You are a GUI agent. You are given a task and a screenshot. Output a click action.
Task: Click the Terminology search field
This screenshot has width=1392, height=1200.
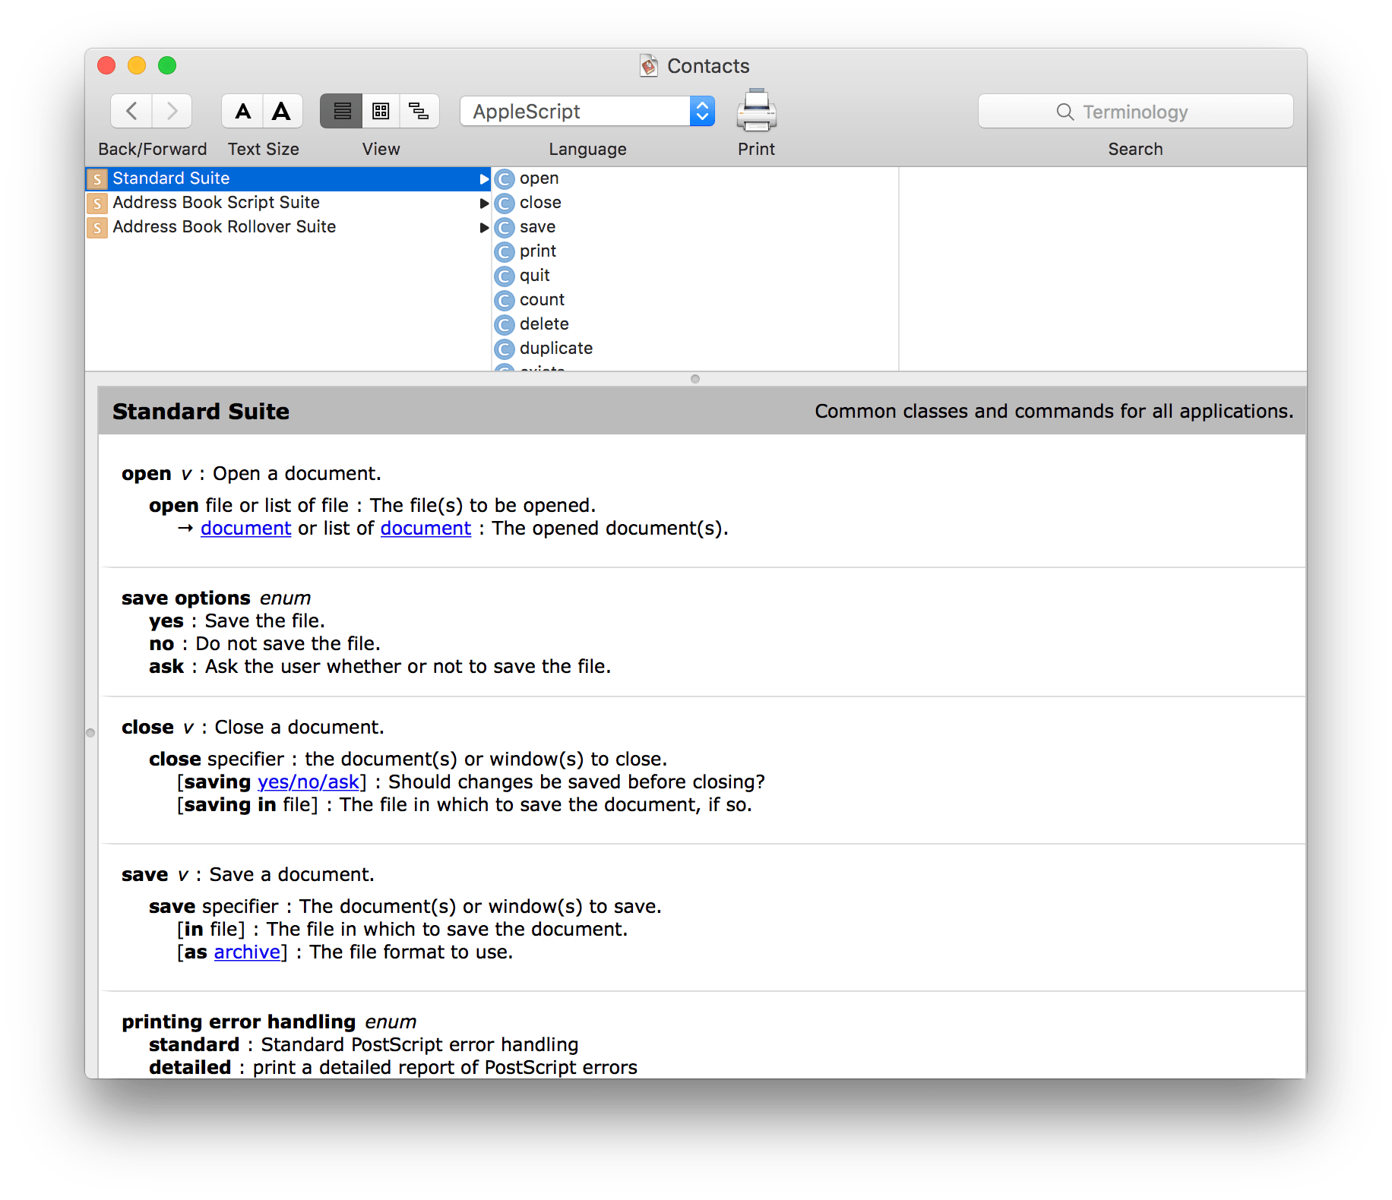pyautogui.click(x=1135, y=112)
